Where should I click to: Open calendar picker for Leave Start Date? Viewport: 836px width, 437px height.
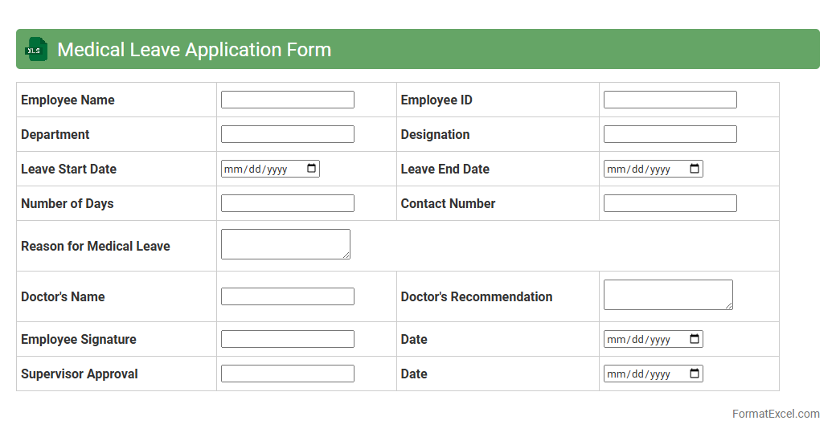coord(312,169)
